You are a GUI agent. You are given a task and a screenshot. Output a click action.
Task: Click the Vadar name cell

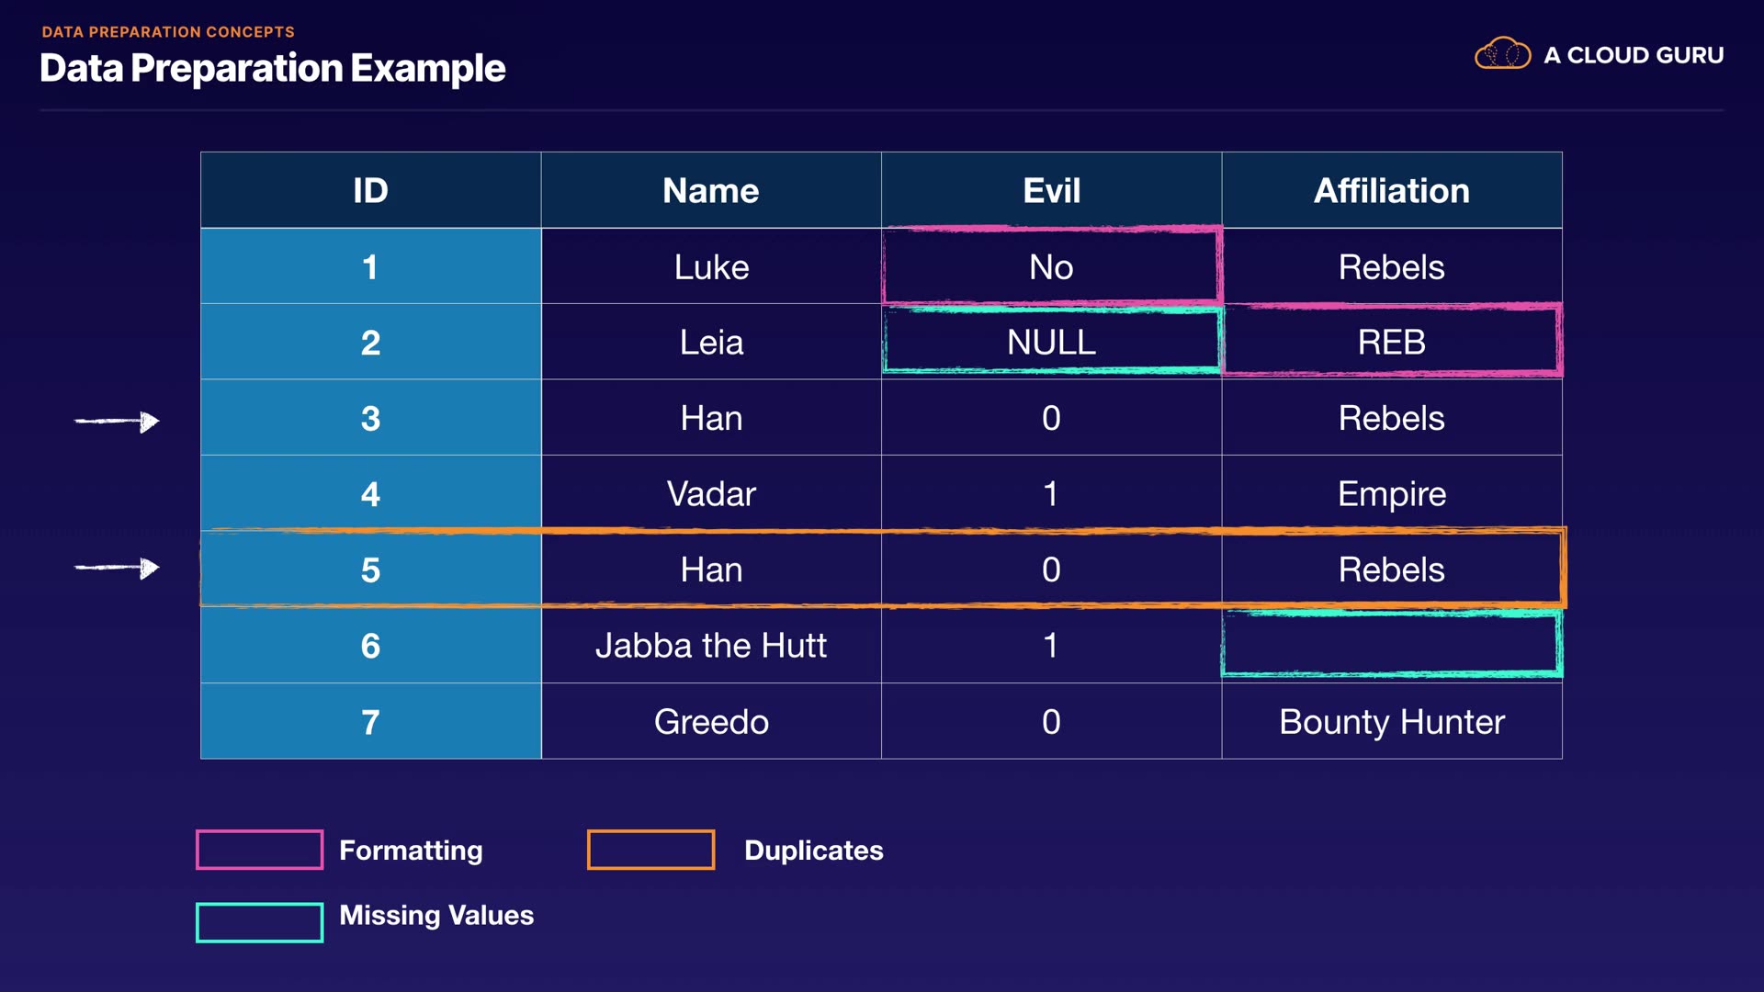(711, 494)
